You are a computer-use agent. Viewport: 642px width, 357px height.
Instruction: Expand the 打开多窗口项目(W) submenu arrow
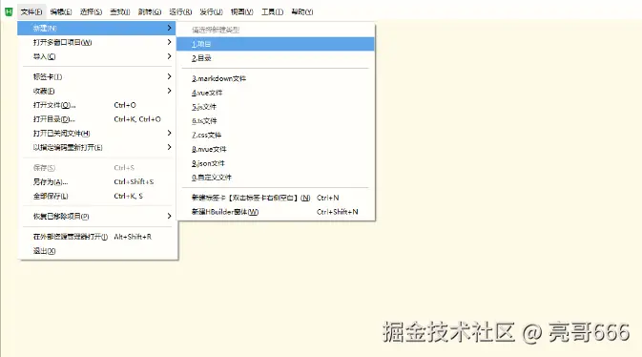pos(169,42)
